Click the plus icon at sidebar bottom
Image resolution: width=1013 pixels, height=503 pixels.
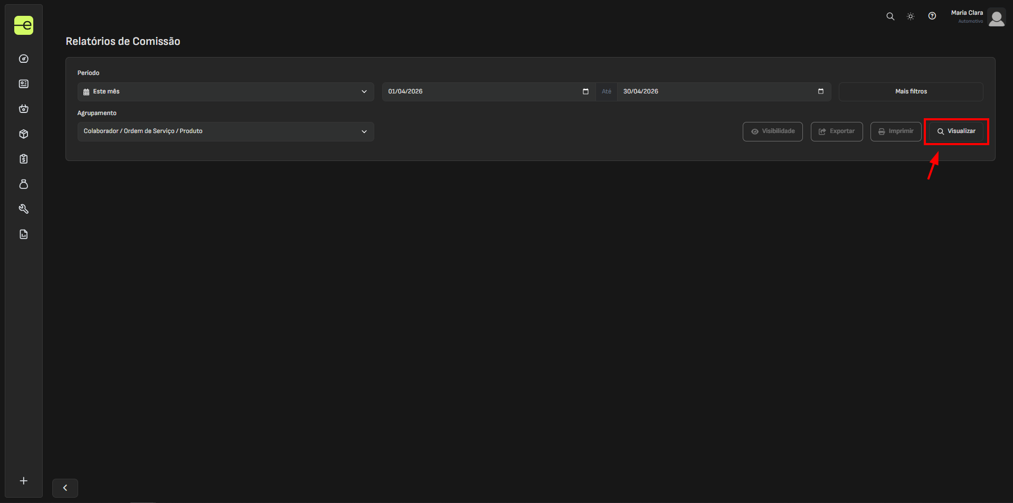[24, 481]
